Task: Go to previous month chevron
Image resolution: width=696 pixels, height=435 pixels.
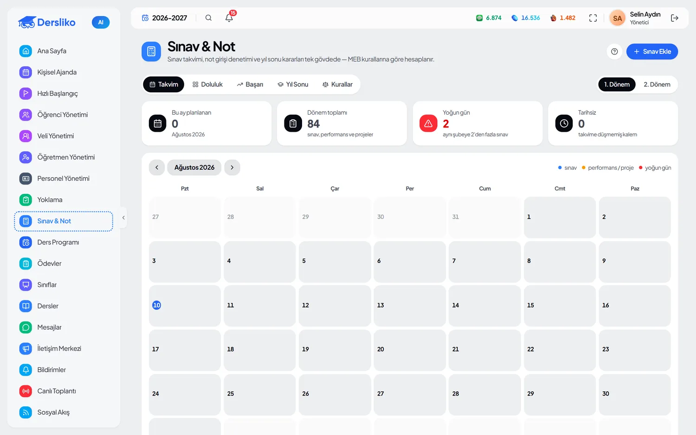Action: click(x=157, y=167)
